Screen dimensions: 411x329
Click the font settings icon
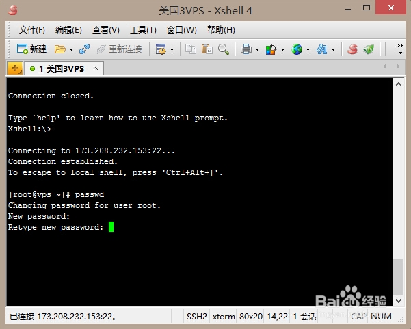click(321, 49)
